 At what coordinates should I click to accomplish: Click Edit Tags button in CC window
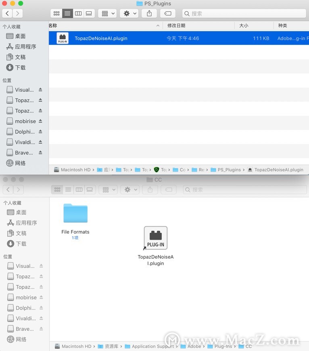pos(169,190)
